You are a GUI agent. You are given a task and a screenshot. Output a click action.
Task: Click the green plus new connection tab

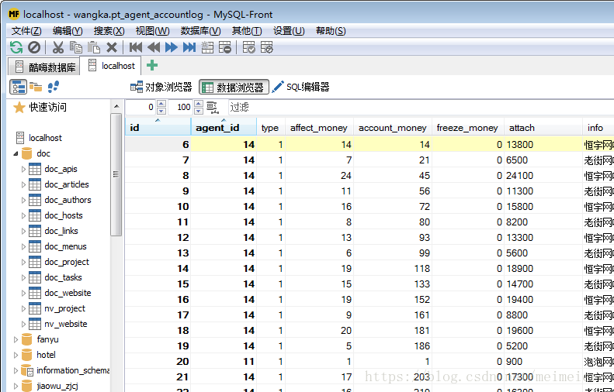pos(152,66)
